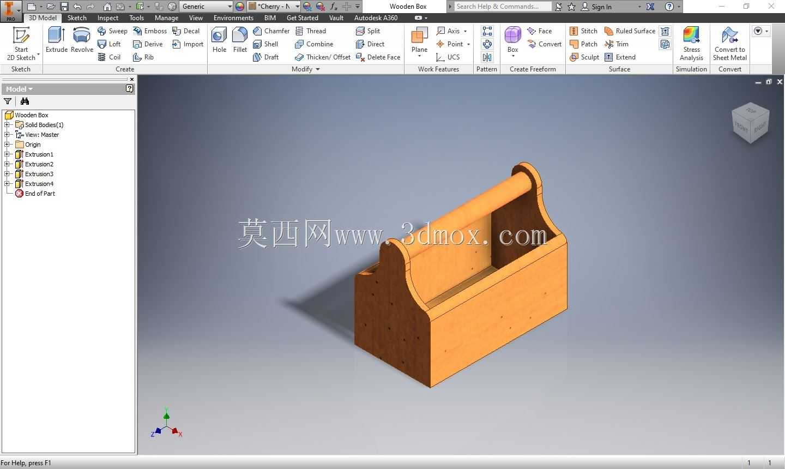785x469 pixels.
Task: Open the browser filter icon
Action: click(8, 101)
